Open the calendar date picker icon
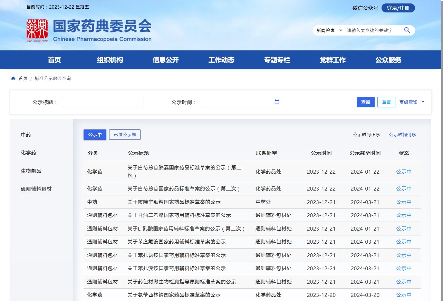This screenshot has height=301, width=443. click(277, 102)
